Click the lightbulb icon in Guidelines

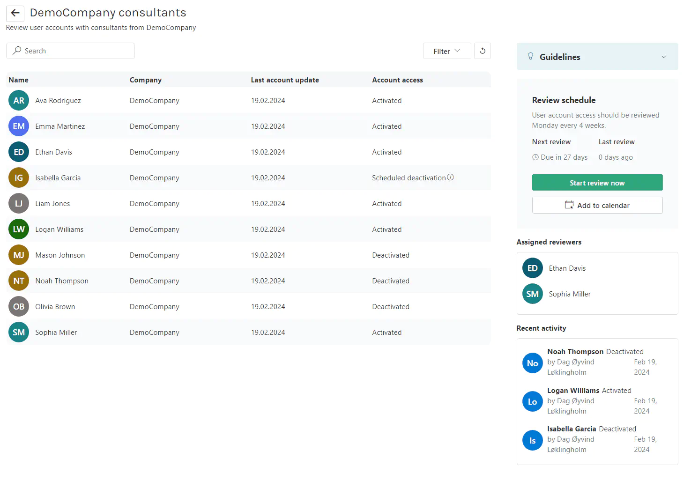(x=530, y=56)
